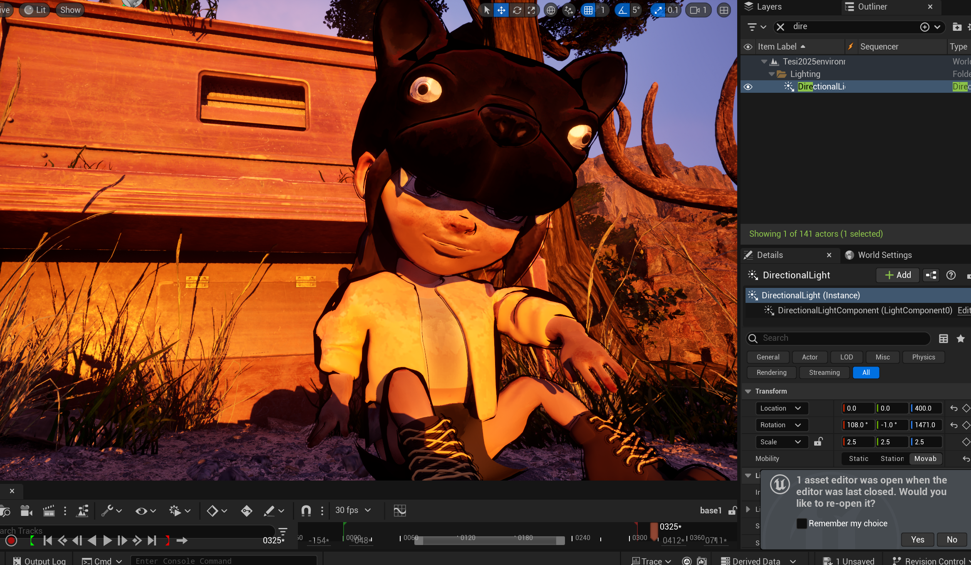Click Yes to re-open asset editor
The image size is (971, 565).
tap(917, 540)
